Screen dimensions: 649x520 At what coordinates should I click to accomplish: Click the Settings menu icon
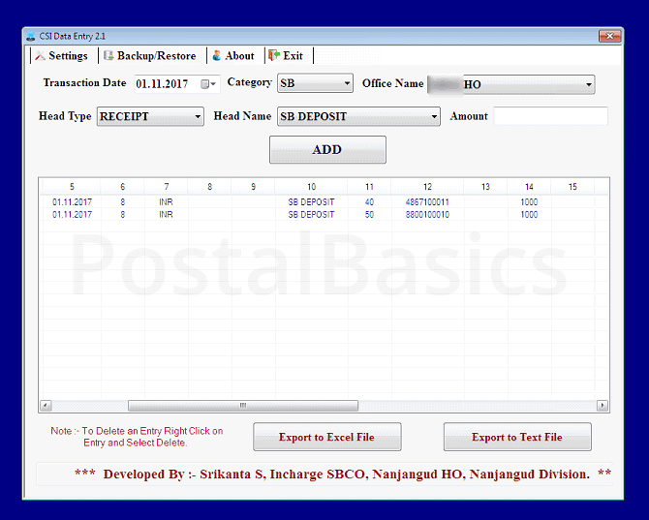pos(41,56)
